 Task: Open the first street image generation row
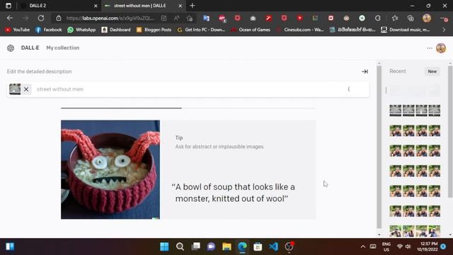pos(415,110)
